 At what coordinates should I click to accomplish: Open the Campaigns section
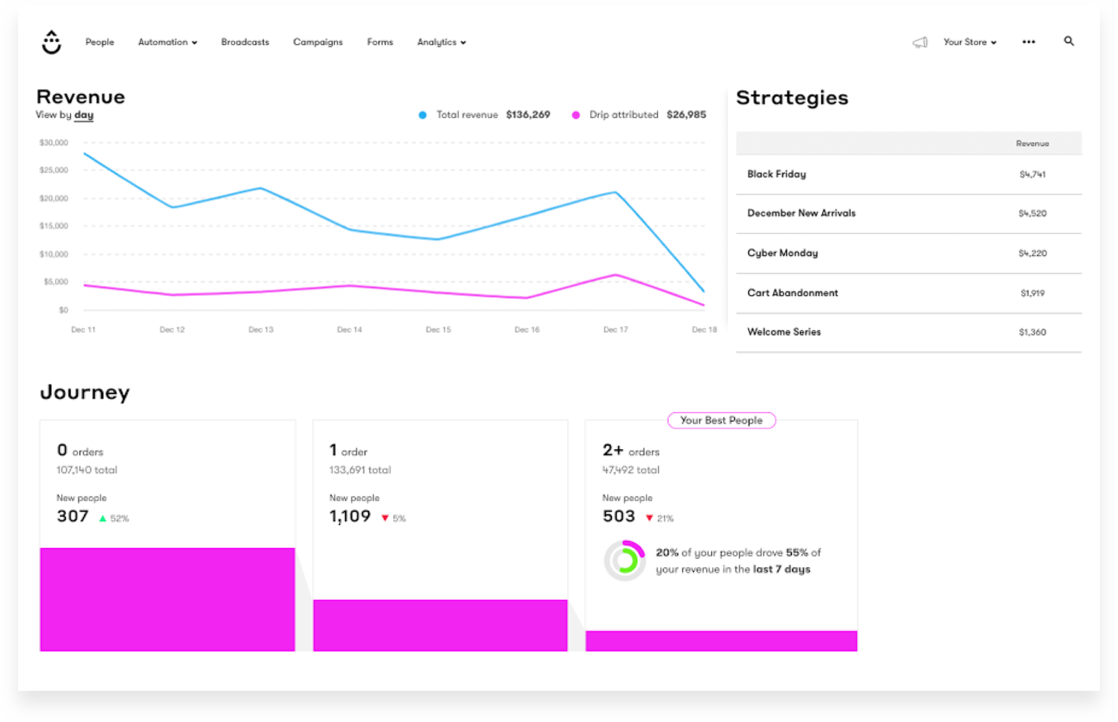click(318, 42)
